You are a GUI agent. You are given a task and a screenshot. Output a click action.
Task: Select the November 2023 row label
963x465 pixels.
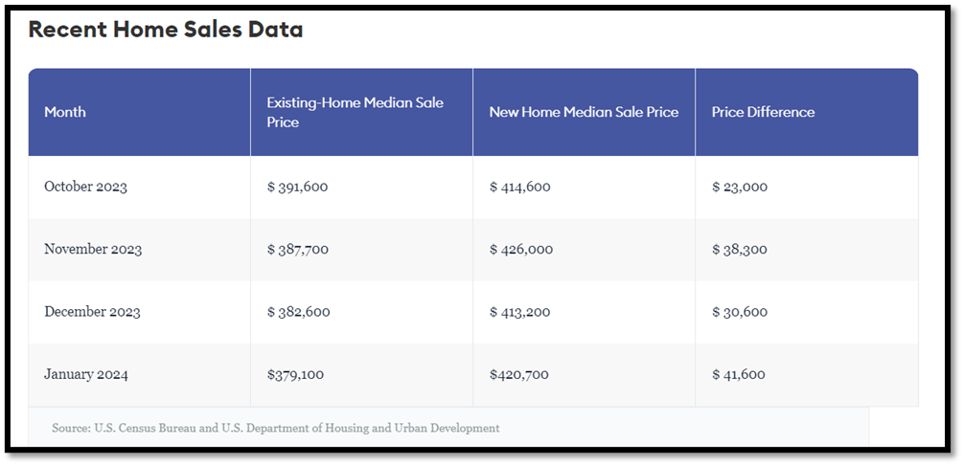pyautogui.click(x=93, y=249)
